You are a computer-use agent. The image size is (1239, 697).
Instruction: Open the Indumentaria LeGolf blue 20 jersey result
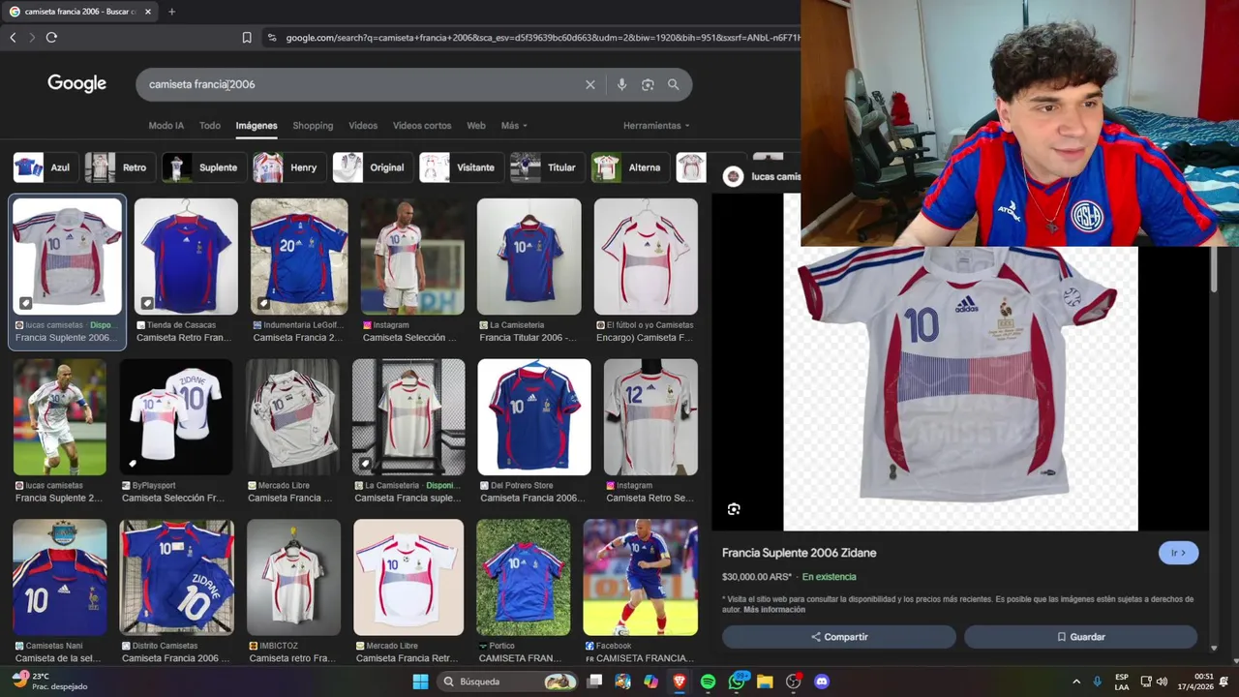[x=299, y=257]
